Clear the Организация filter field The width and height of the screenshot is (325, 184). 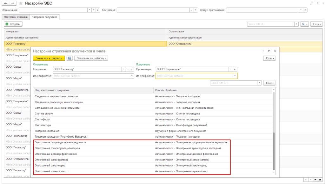[x=94, y=10]
